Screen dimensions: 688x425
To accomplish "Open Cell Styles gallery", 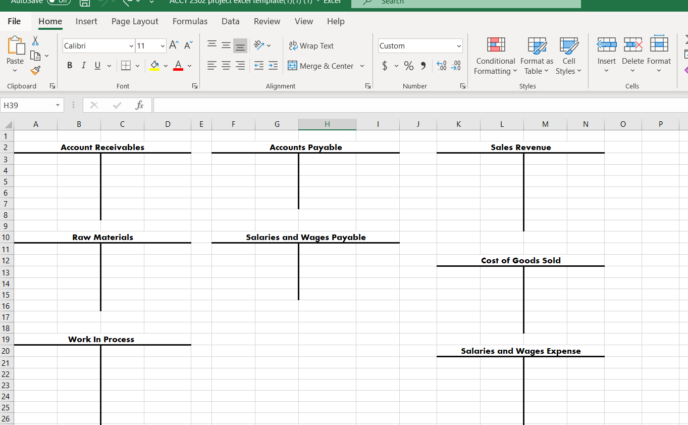I will pos(569,56).
